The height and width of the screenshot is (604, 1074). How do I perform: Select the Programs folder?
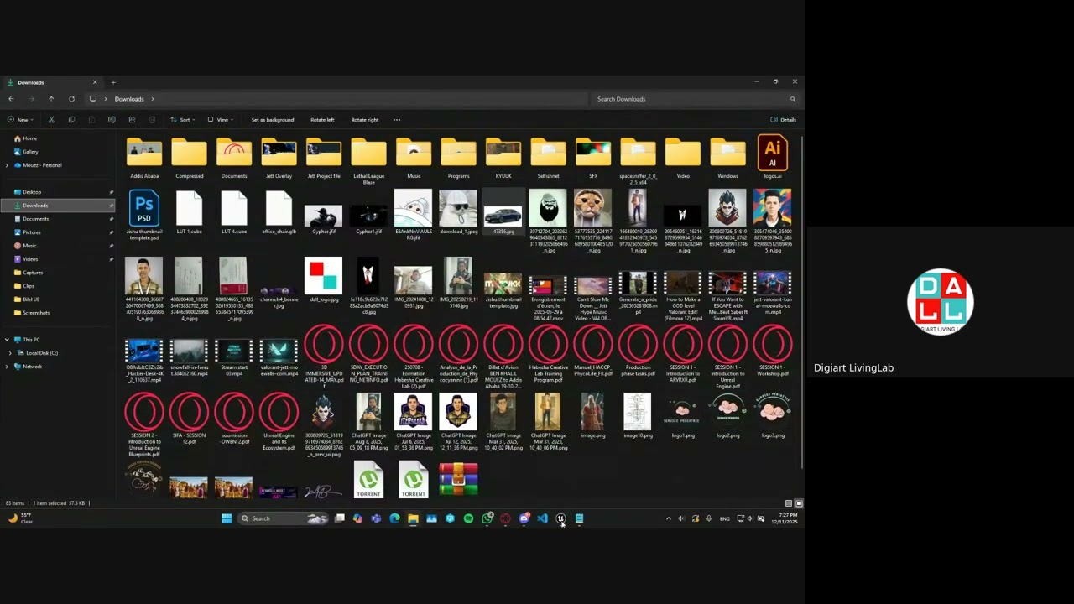[x=458, y=158]
